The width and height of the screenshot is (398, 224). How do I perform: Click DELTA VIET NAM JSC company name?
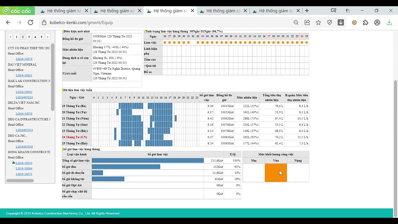pos(24,103)
